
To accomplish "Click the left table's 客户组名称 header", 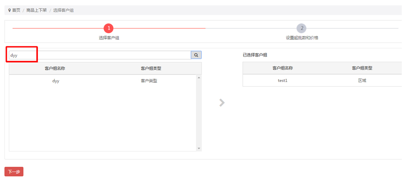I will [55, 68].
